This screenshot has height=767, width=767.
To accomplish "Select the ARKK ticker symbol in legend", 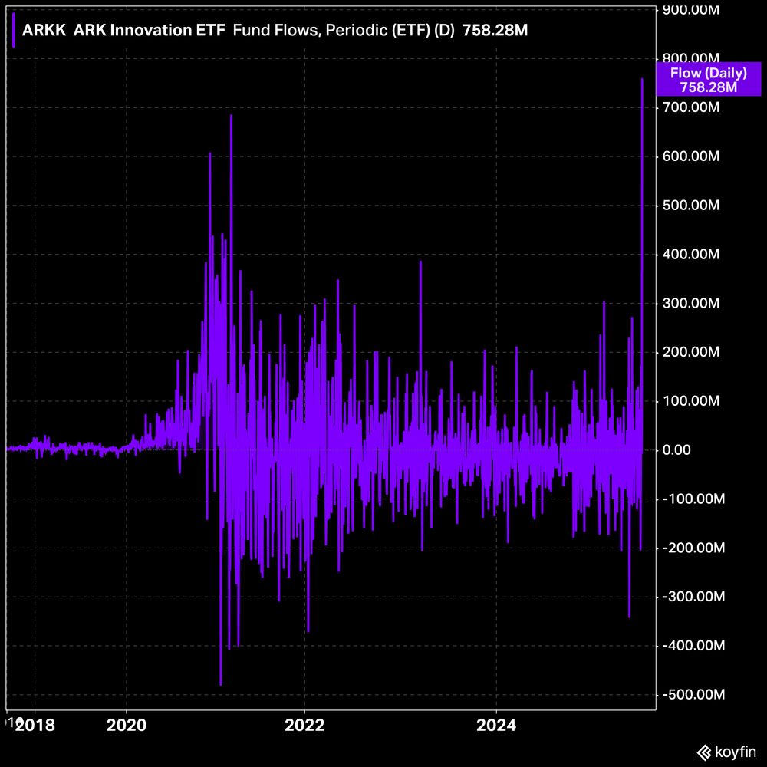I will pyautogui.click(x=44, y=31).
